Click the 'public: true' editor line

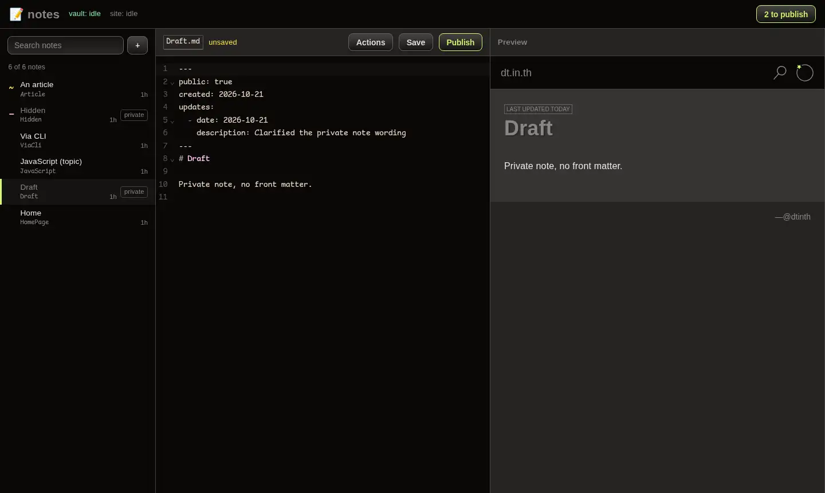[x=206, y=82]
